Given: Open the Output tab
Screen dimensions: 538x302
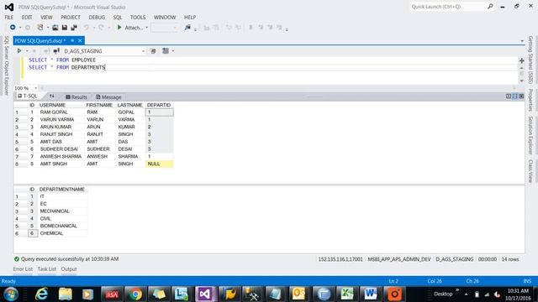Looking at the screenshot, I should (69, 269).
